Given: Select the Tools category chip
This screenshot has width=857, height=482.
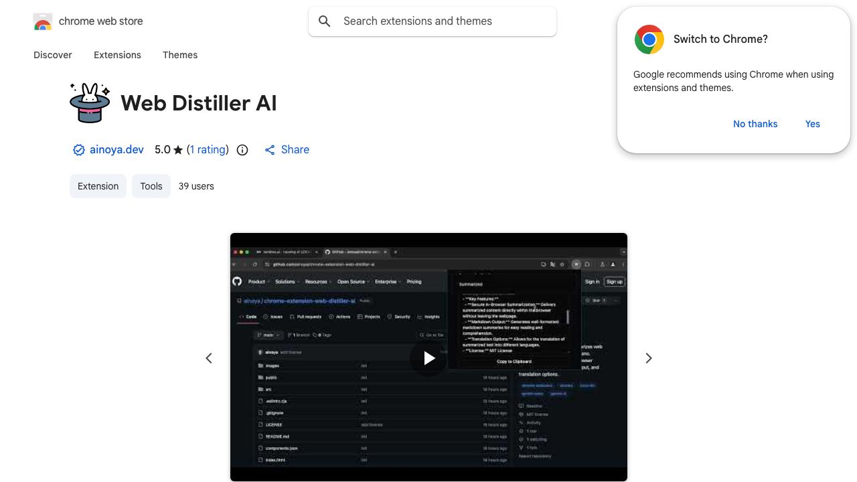Looking at the screenshot, I should [151, 186].
